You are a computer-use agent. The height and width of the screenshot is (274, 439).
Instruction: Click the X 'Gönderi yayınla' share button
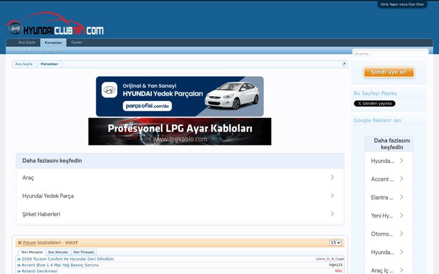374,104
